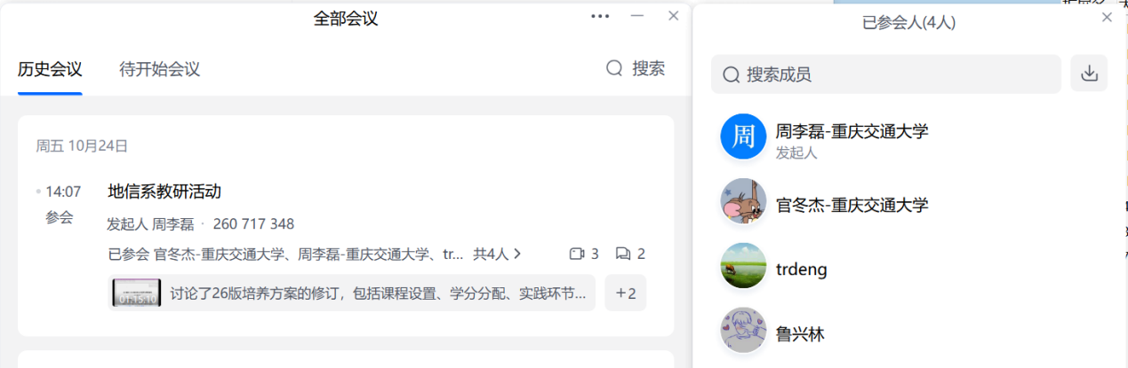The width and height of the screenshot is (1128, 368).
Task: Minimize the 全部会议 window
Action: tap(636, 16)
